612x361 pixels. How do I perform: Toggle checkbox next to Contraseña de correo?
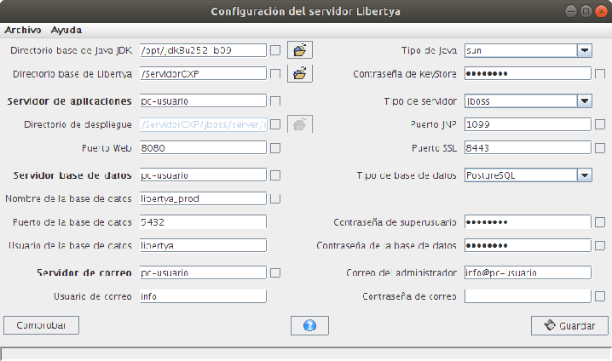600,296
